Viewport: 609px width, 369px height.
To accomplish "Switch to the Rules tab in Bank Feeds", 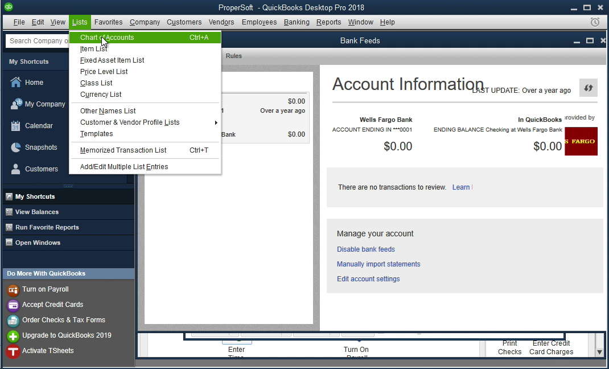I will pos(234,56).
